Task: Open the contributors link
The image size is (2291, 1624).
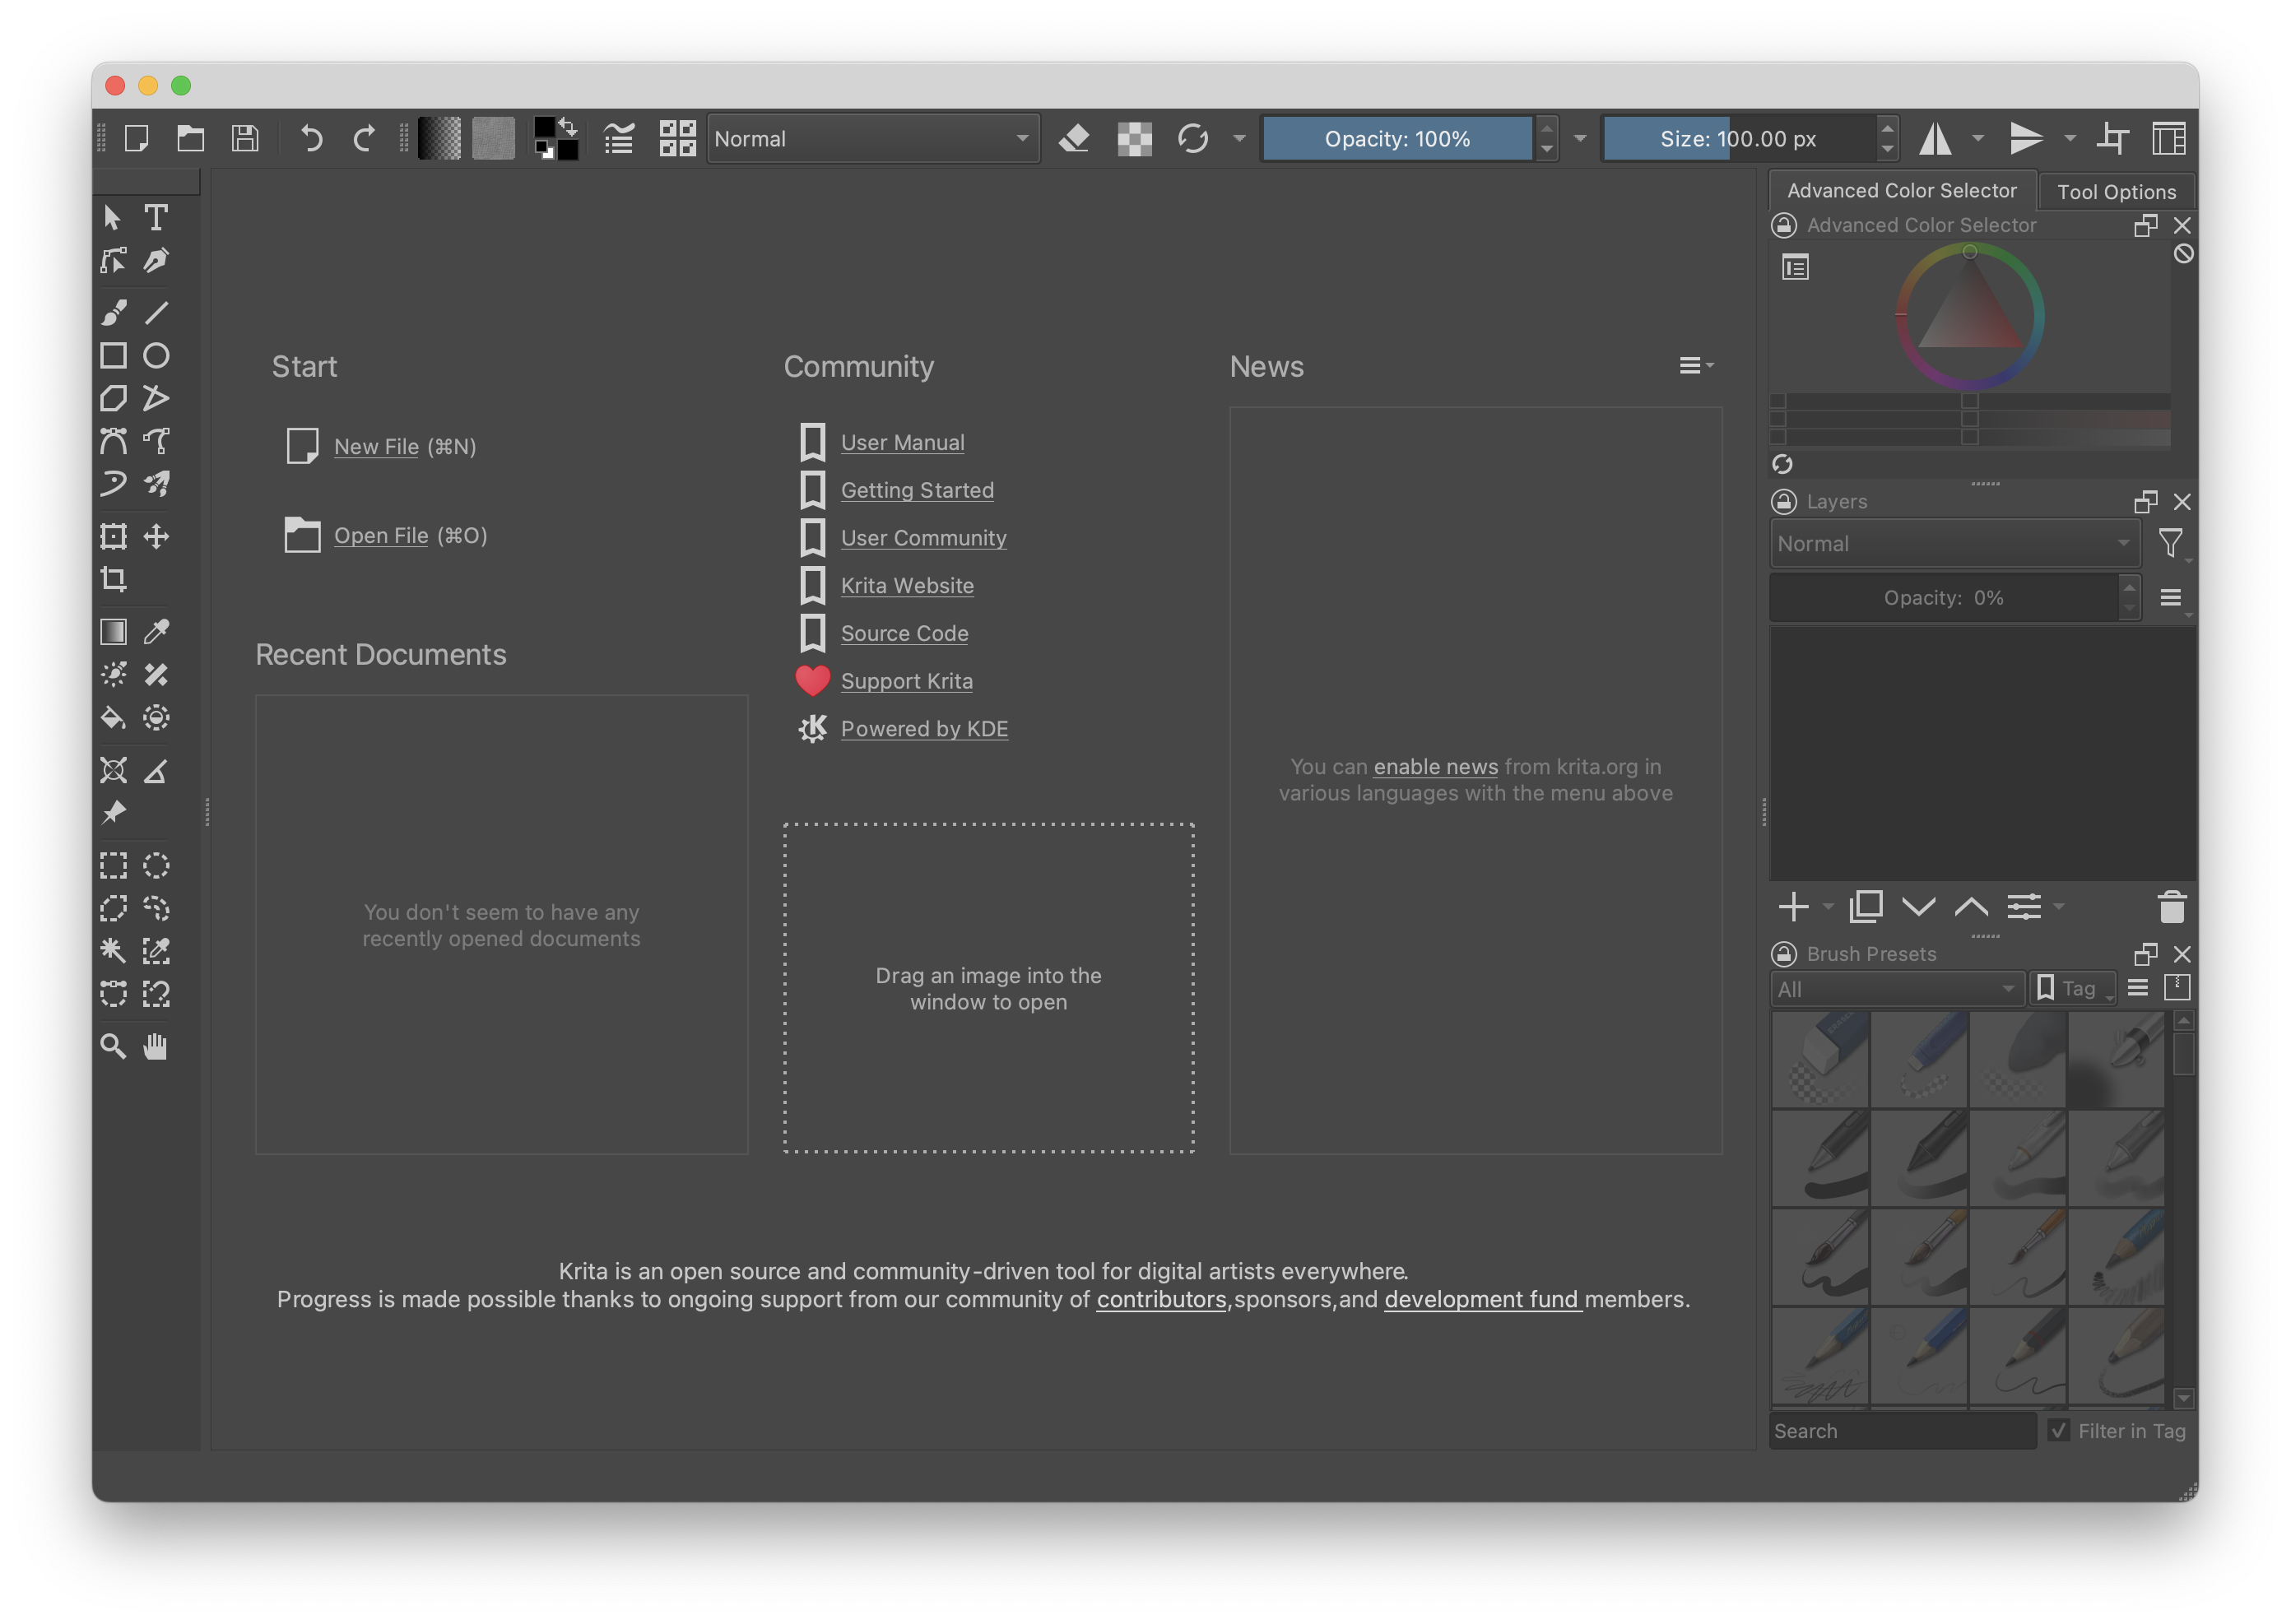Action: coord(1160,1299)
